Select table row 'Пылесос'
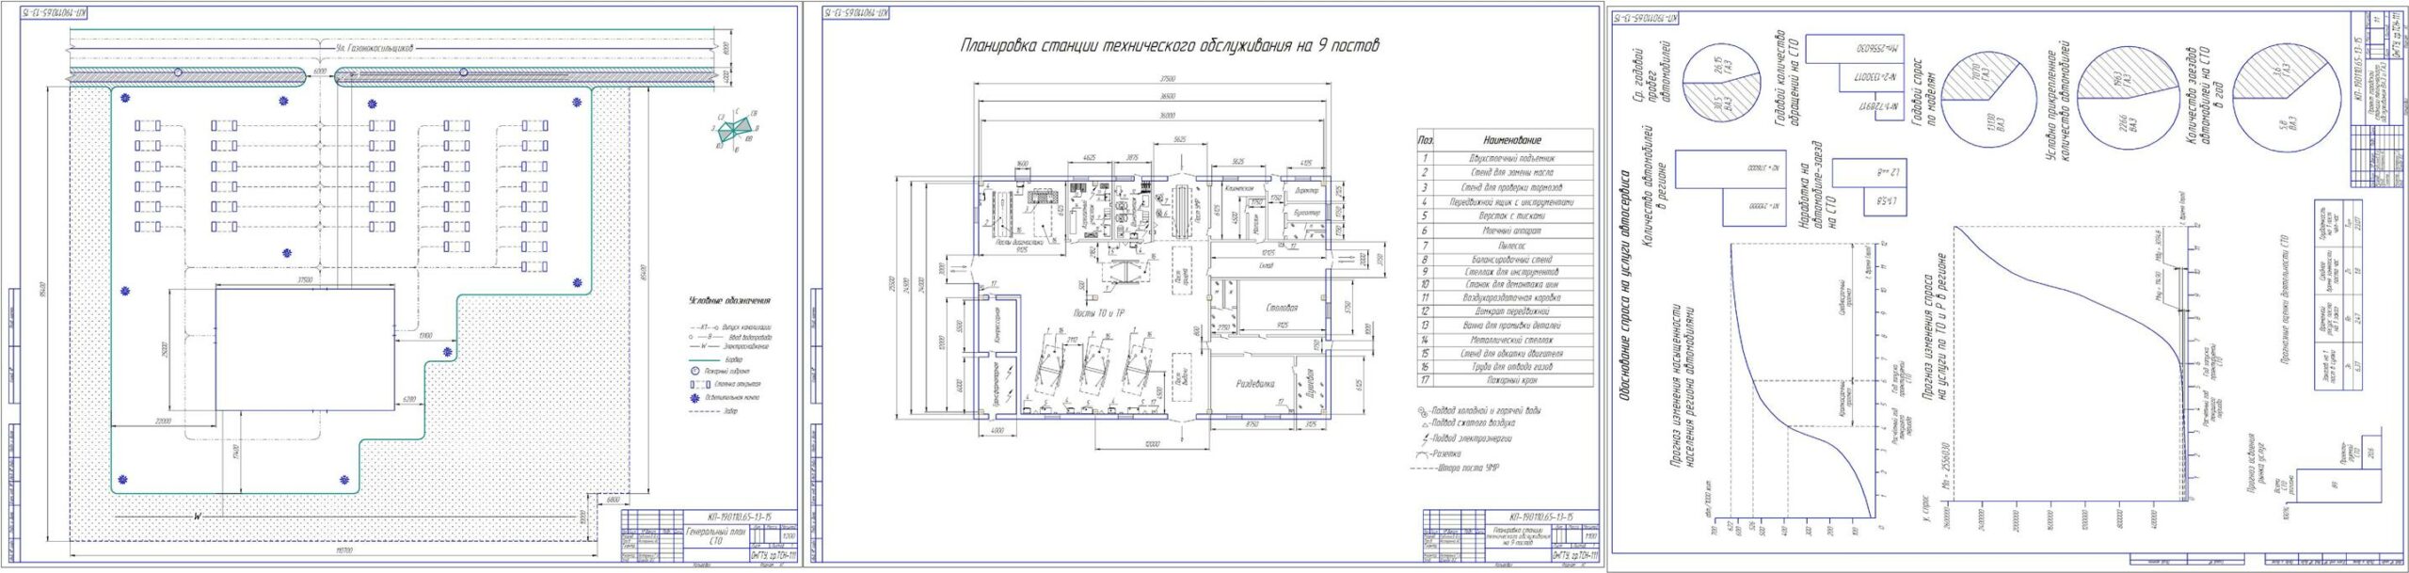This screenshot has height=573, width=2409. (1505, 246)
